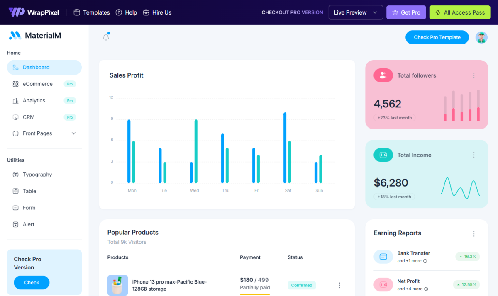Click the MaterialM sidebar logo
Viewport: 498px width, 296px height.
click(x=35, y=36)
